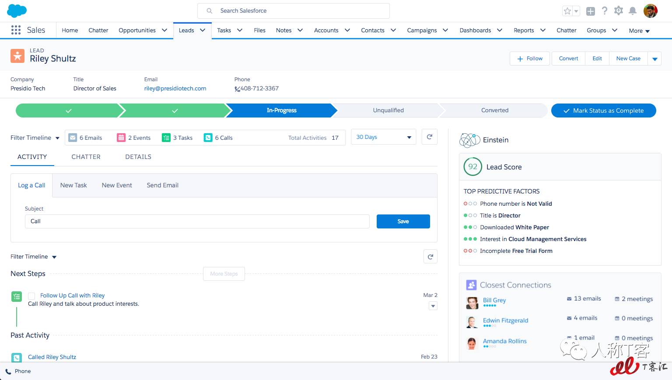672x380 pixels.
Task: Refresh the timeline next to Filter Timeline
Action: (430, 257)
